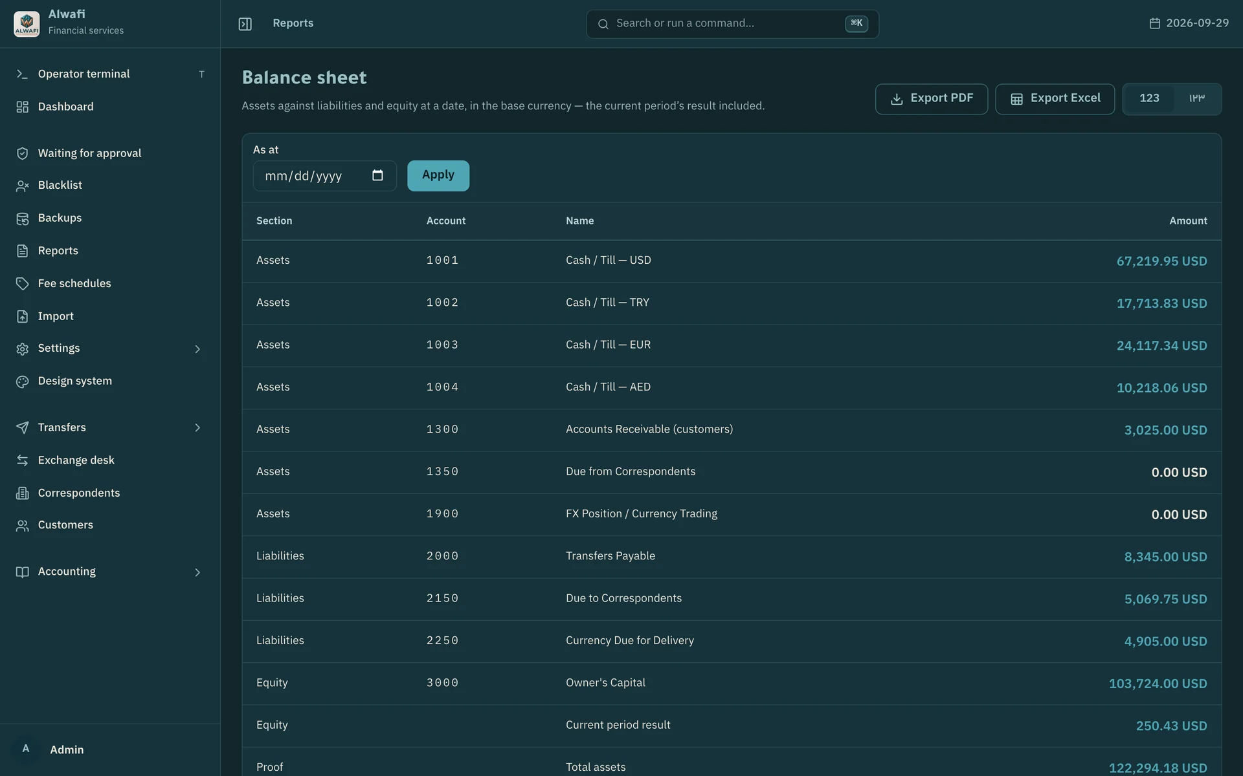The image size is (1243, 776).
Task: Click the Import file icon
Action: [x=22, y=316]
